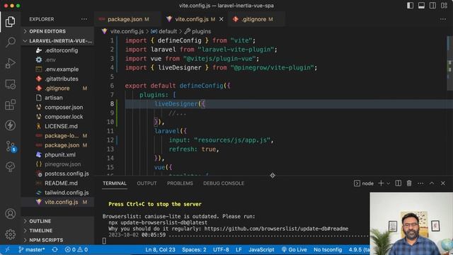
Task: Synchronize changes in status bar
Action: click(55, 249)
